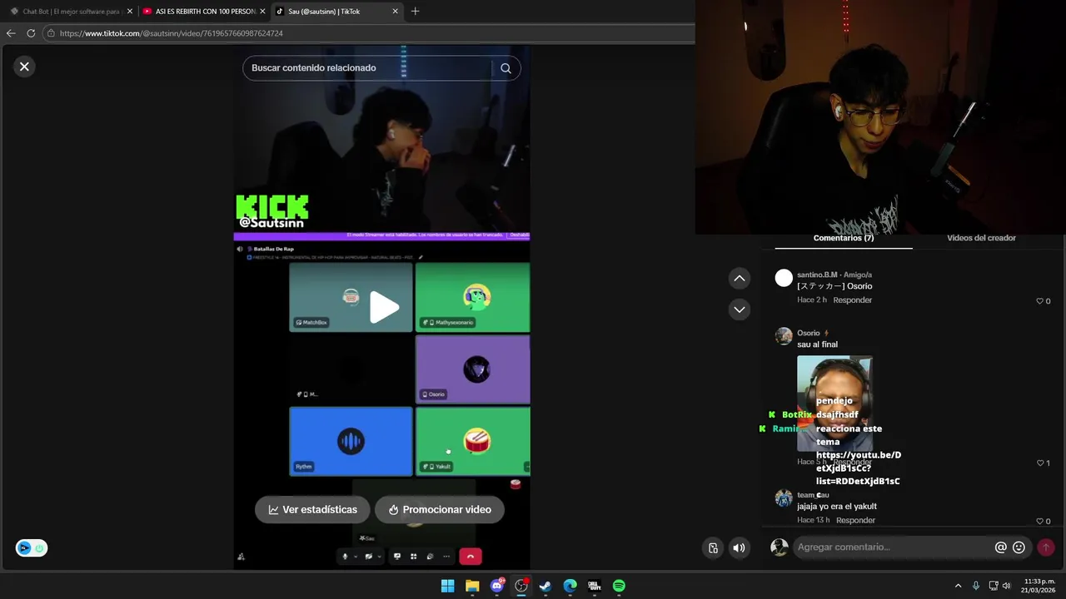Open network settings from system tray

pyautogui.click(x=994, y=586)
